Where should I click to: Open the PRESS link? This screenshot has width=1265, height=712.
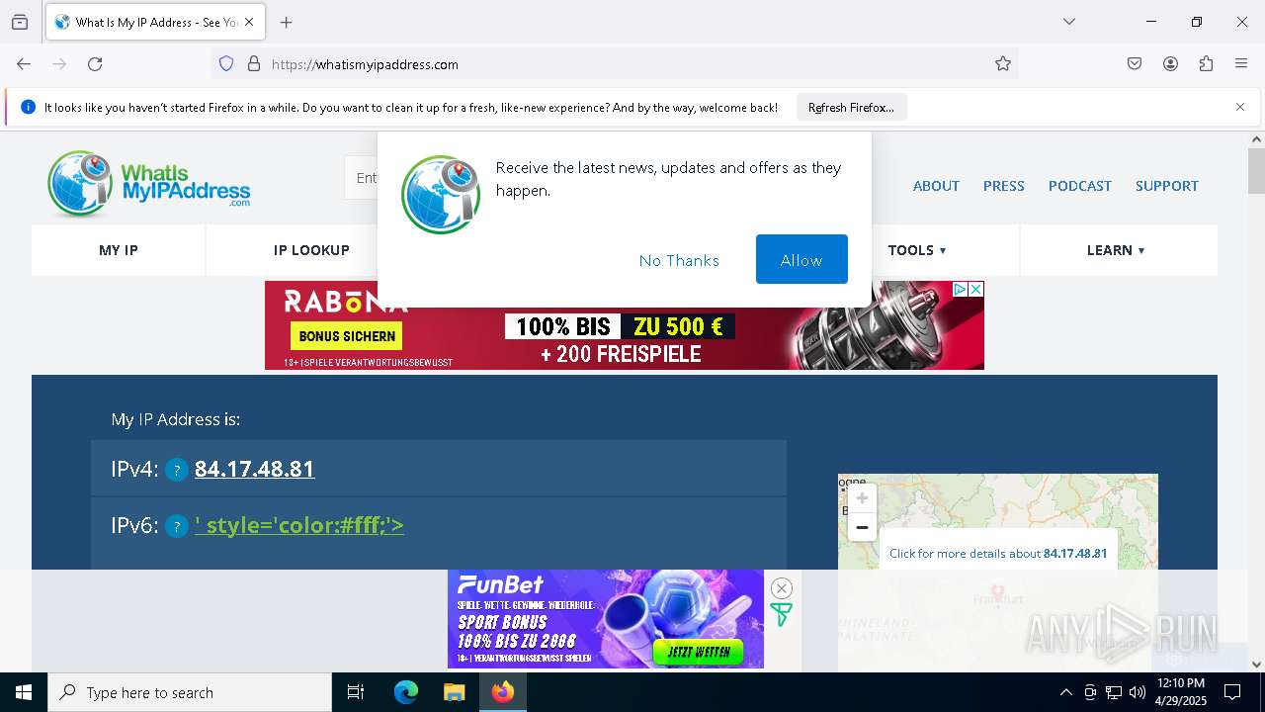[1003, 186]
